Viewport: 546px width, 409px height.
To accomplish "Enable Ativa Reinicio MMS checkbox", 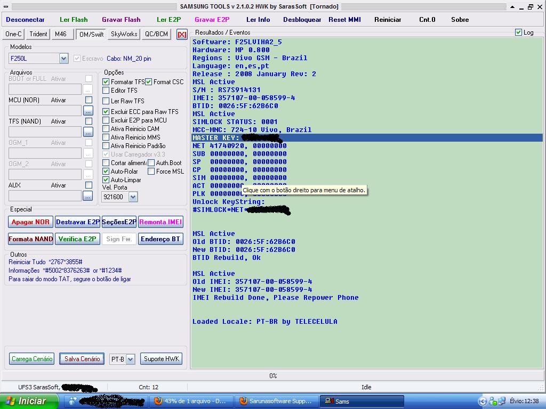I will point(106,137).
